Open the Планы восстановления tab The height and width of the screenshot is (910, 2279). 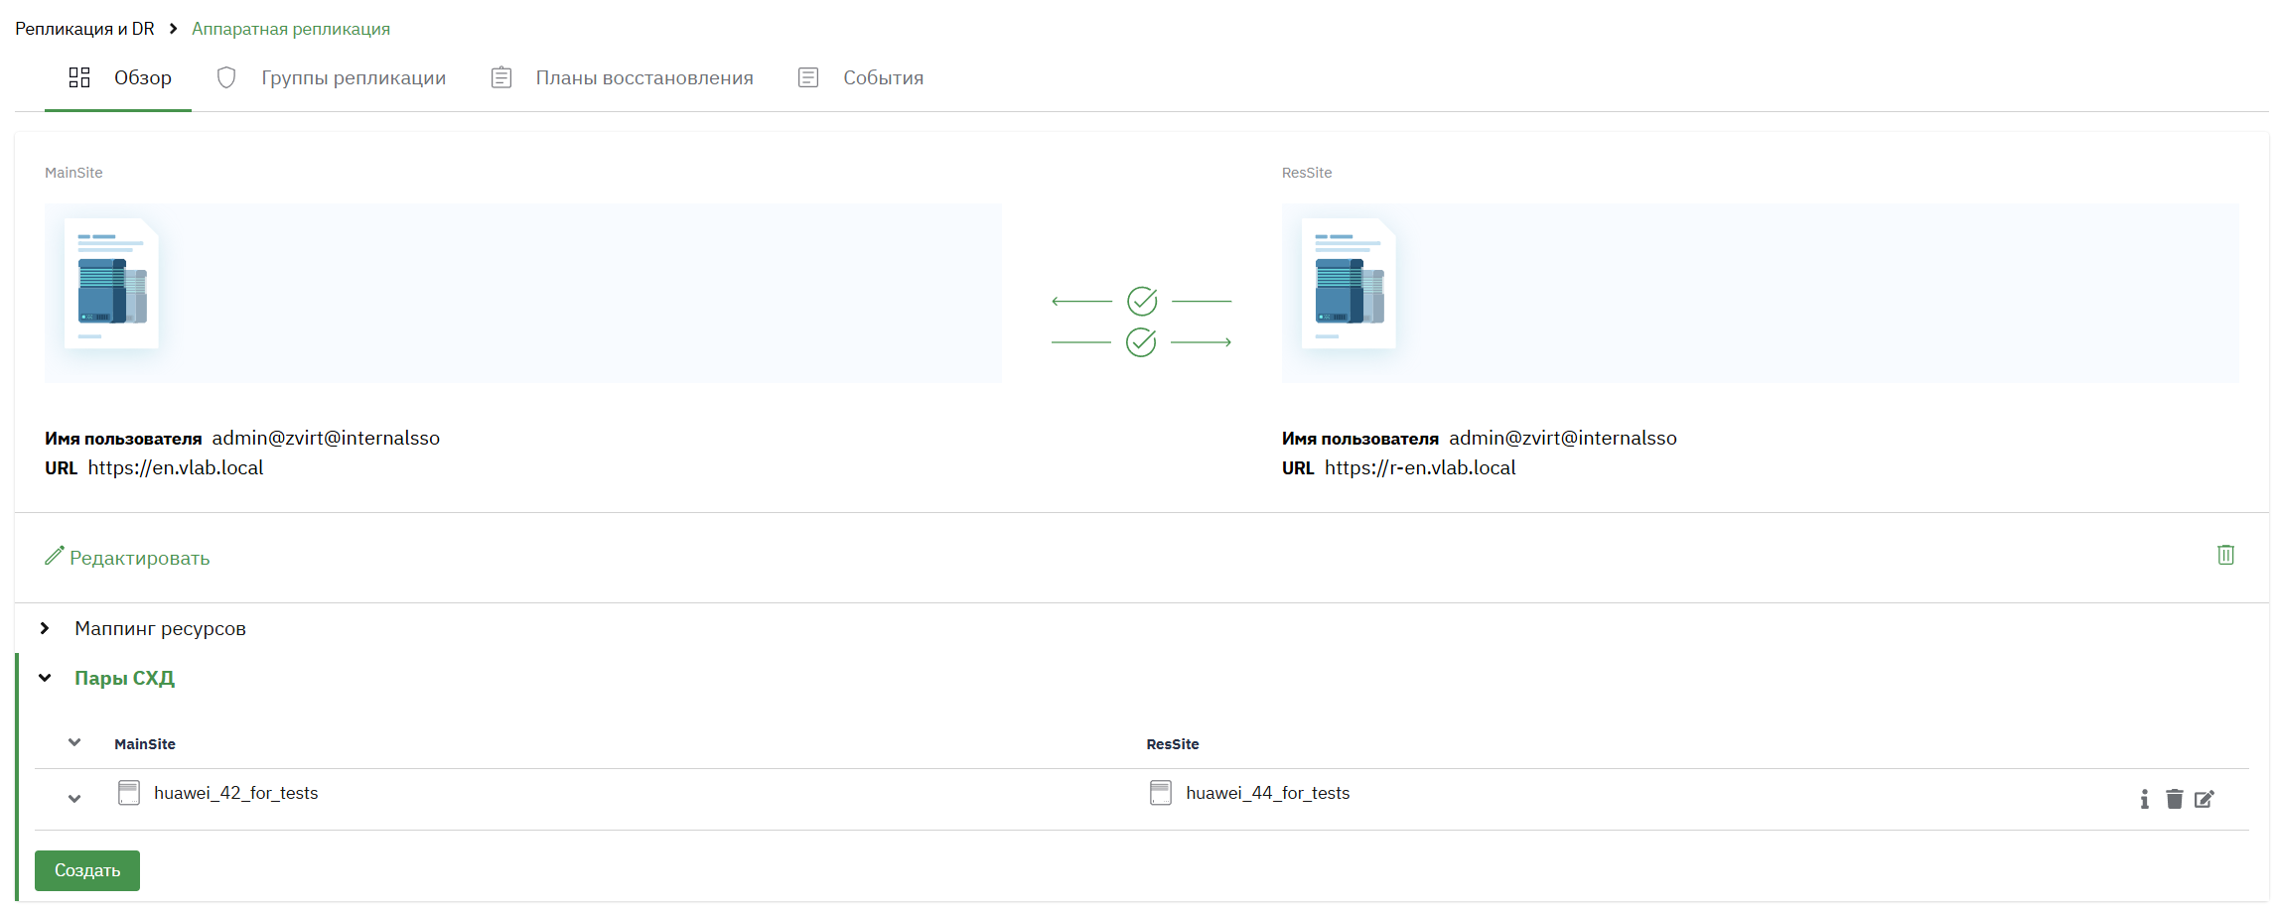coord(622,77)
